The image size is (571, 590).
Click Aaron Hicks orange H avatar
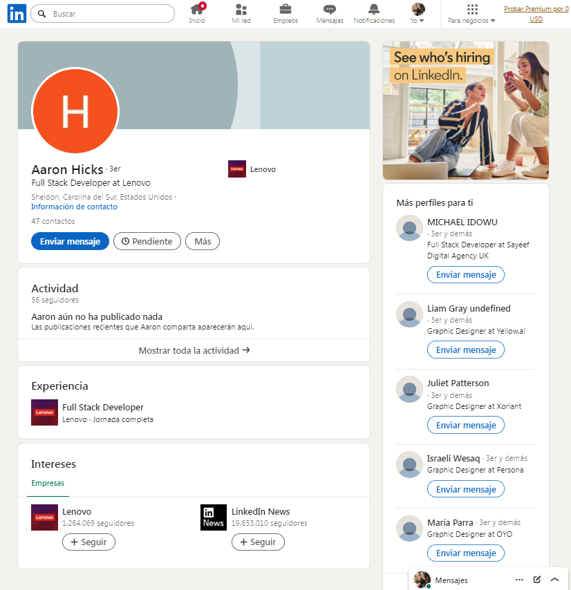(x=75, y=111)
